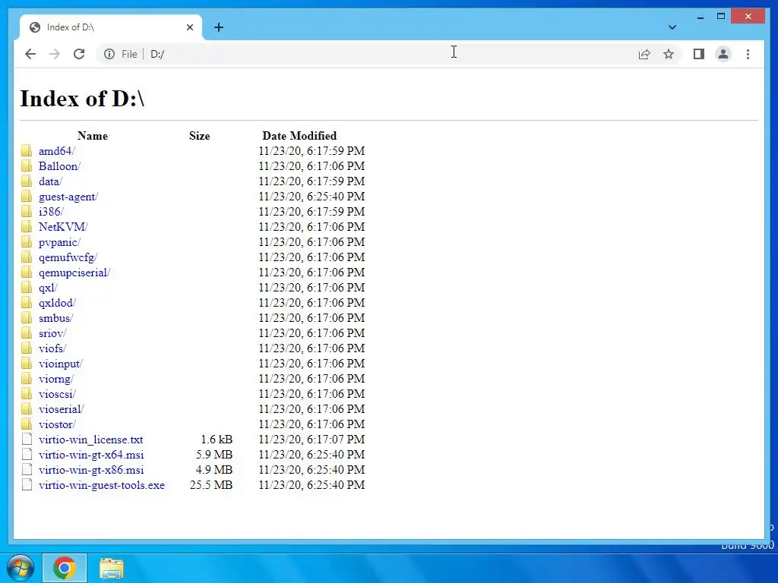Image resolution: width=778 pixels, height=583 pixels.
Task: Open a new tab with plus button
Action: (219, 27)
